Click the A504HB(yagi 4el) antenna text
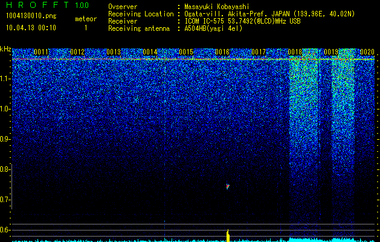380x242 pixels. pyautogui.click(x=213, y=28)
